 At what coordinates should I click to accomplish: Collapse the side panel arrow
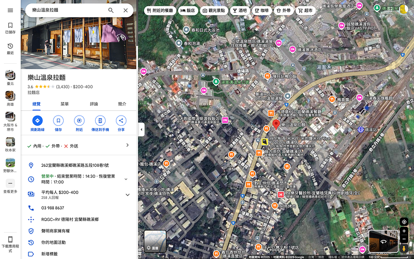pos(141,129)
